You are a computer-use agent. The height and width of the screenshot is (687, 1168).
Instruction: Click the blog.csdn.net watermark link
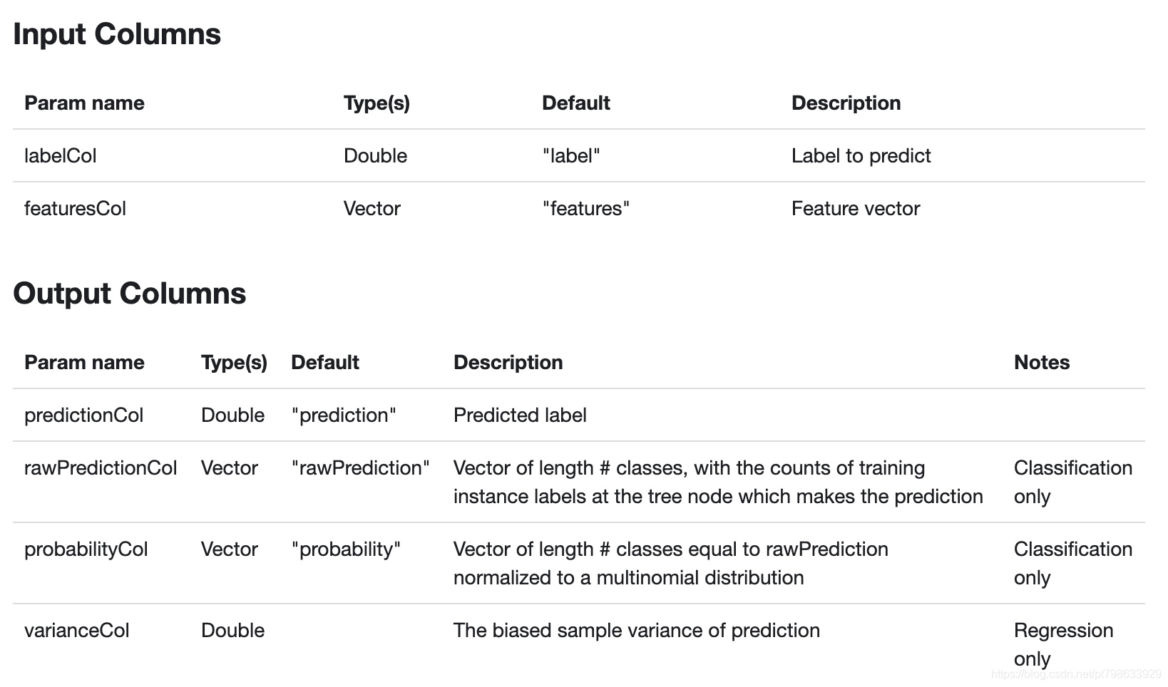point(1076,674)
